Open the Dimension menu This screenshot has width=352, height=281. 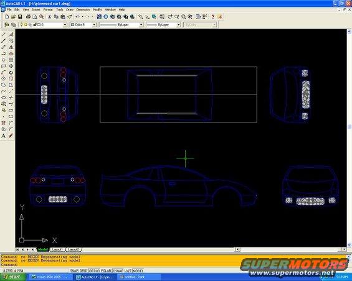83,9
